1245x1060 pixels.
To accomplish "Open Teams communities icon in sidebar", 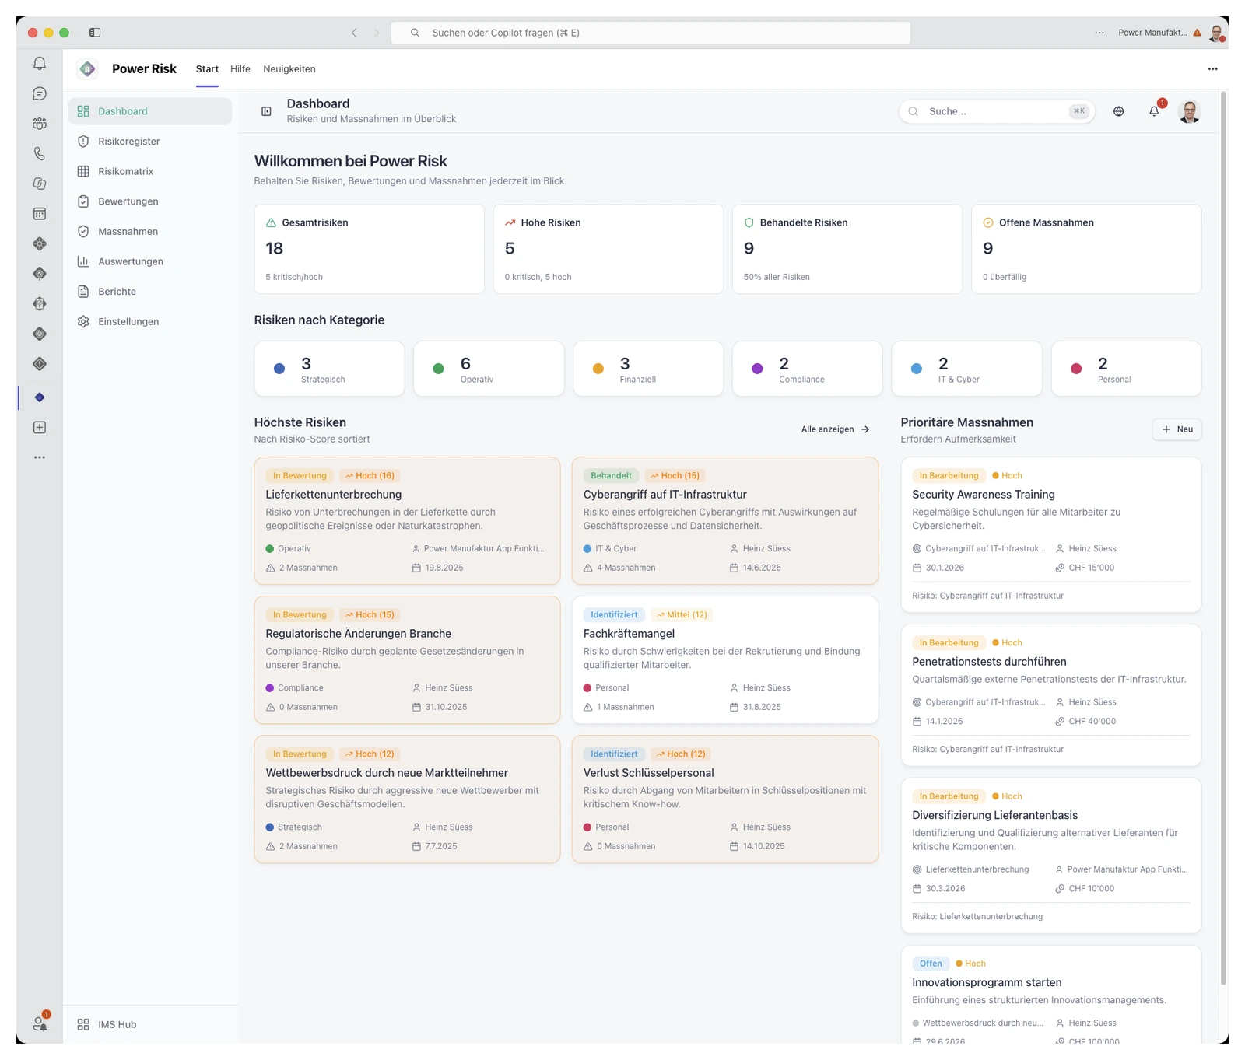I will 40,124.
